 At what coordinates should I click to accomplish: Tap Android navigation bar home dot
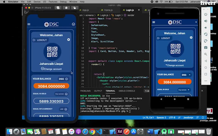coord(175,99)
